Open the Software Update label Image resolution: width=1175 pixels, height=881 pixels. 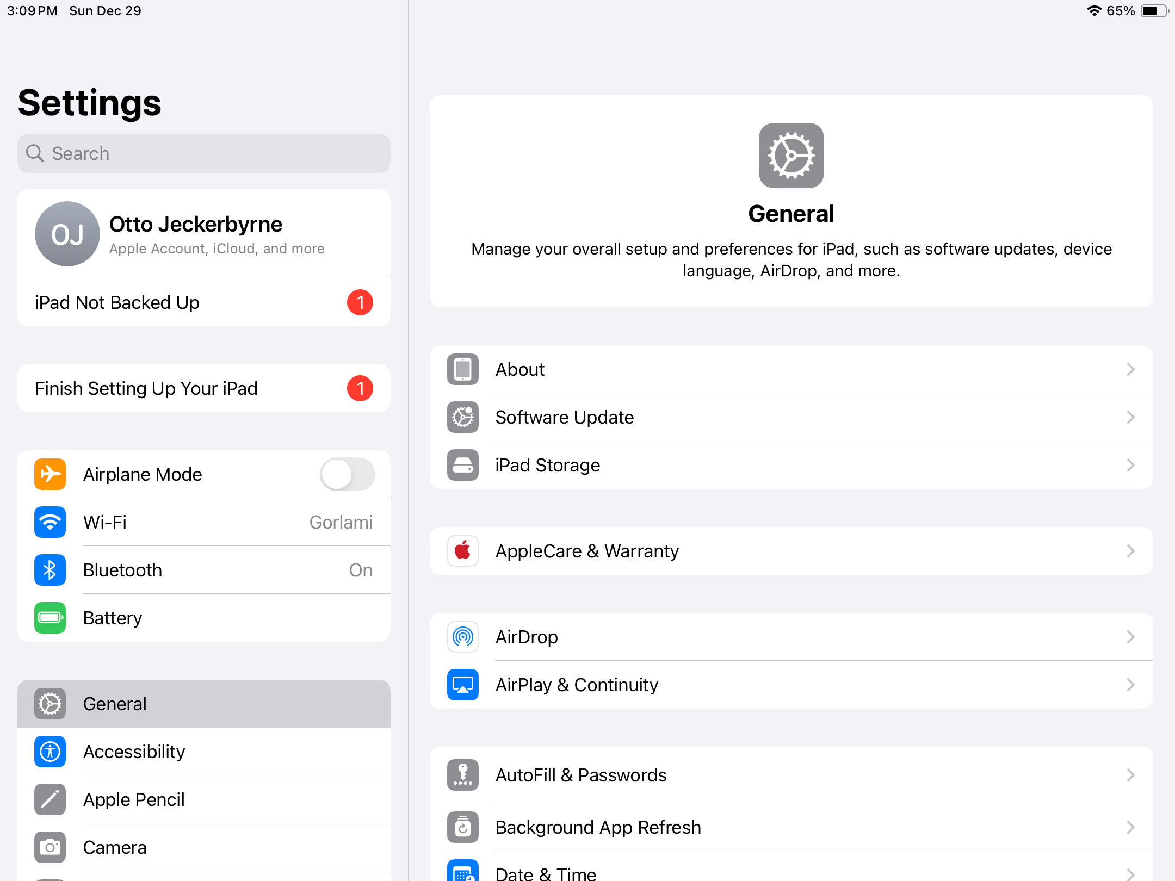(565, 417)
